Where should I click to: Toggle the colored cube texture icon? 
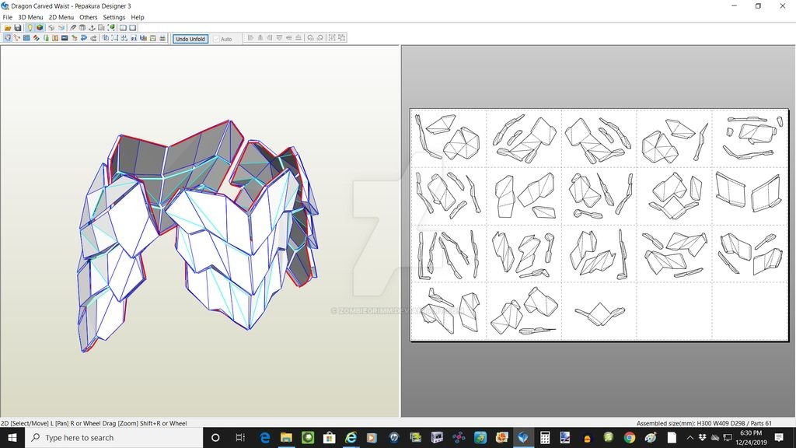point(40,27)
